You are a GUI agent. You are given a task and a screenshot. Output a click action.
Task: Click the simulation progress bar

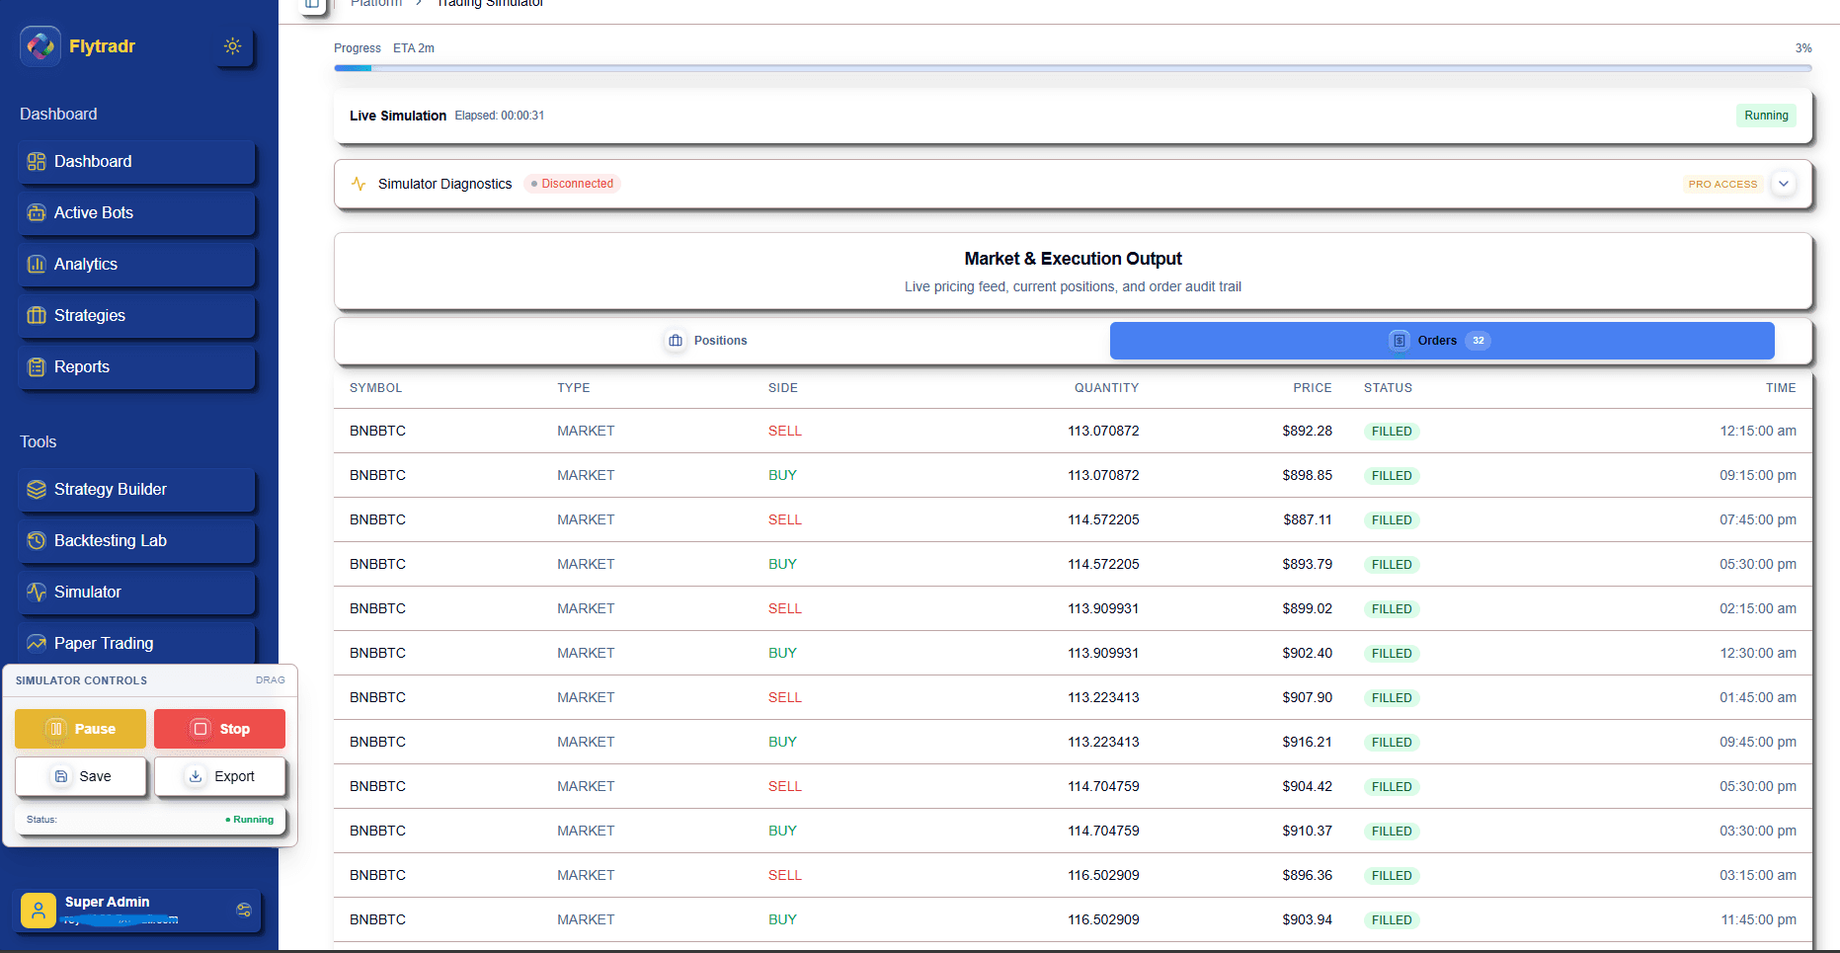point(1072,67)
